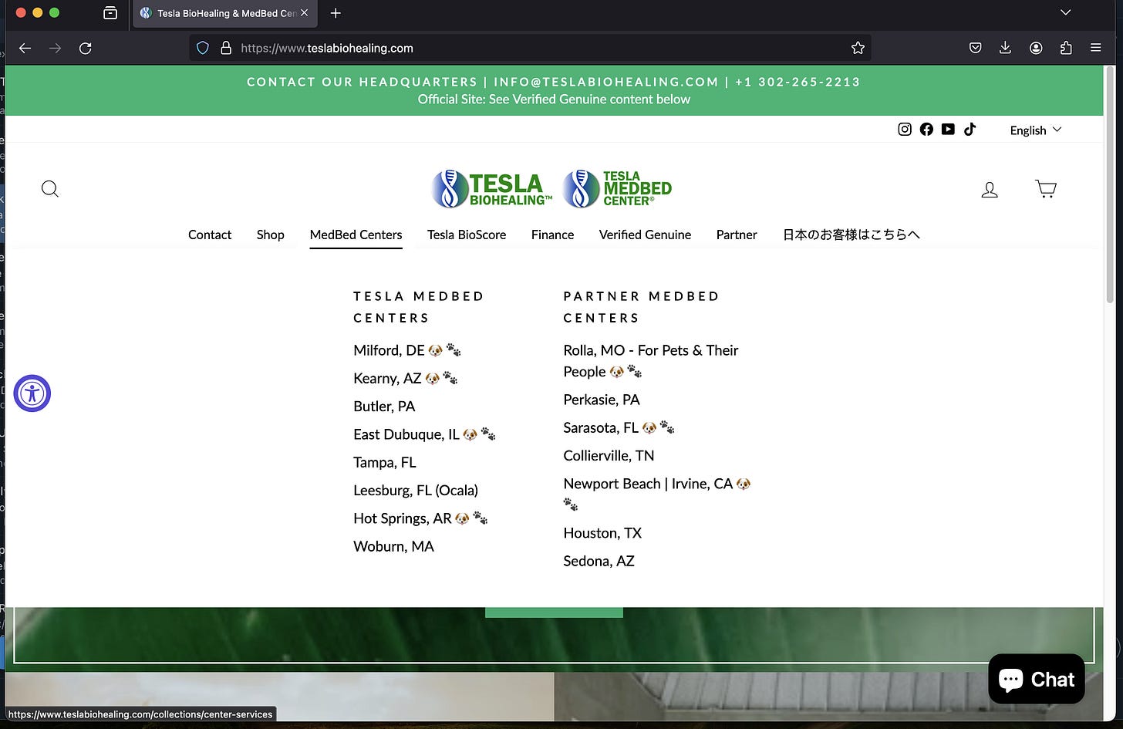Viewport: 1123px width, 729px height.
Task: Open the YouTube social icon
Action: [x=948, y=130]
